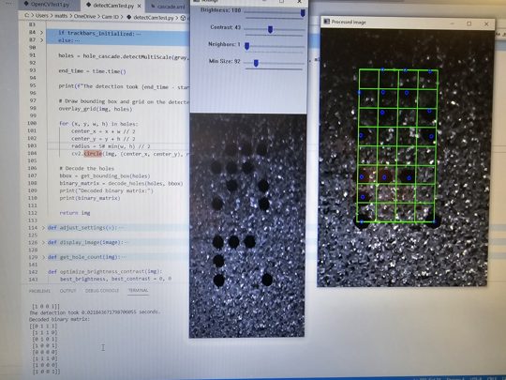Image resolution: width=506 pixels, height=380 pixels.
Task: Open the DEBUG CONSOLE panel tab
Action: tap(101, 291)
